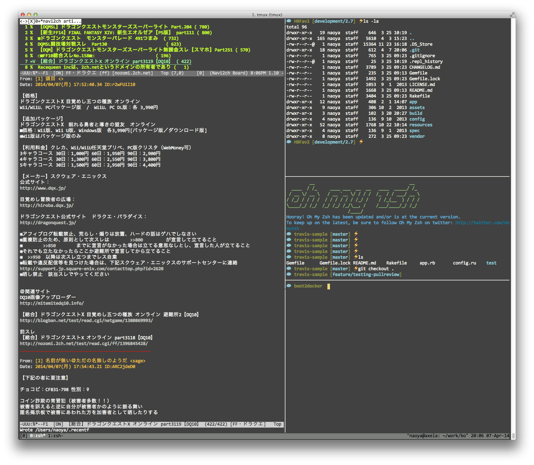Click the 'git checkout .' command text
This screenshot has width=534, height=465.
pos(376,269)
